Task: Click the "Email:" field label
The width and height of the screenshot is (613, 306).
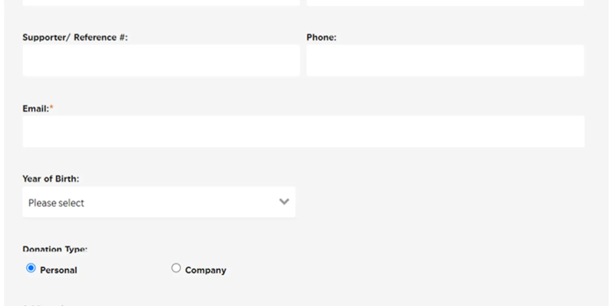Action: click(x=36, y=109)
